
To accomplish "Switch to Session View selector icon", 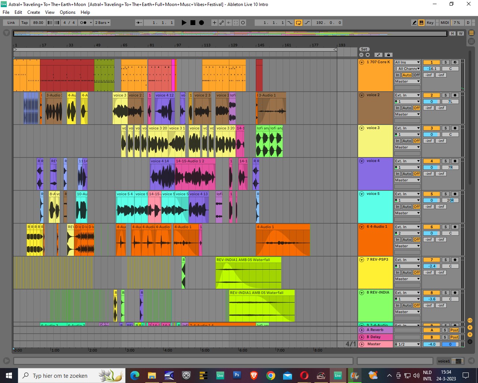I will click(x=471, y=42).
